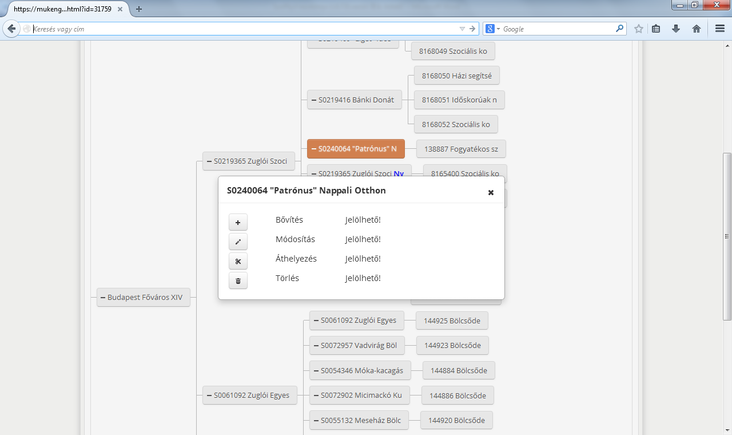Go to the browser home page
Viewport: 732px width, 435px height.
pos(697,29)
